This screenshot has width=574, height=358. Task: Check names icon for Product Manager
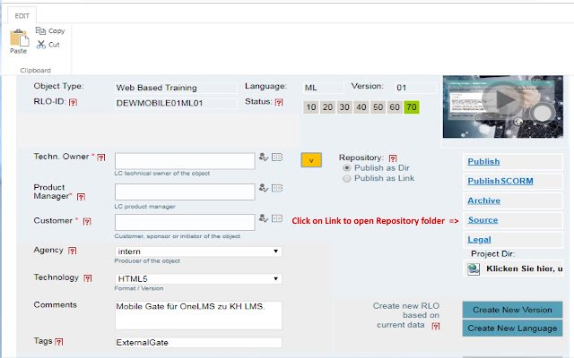pyautogui.click(x=264, y=188)
